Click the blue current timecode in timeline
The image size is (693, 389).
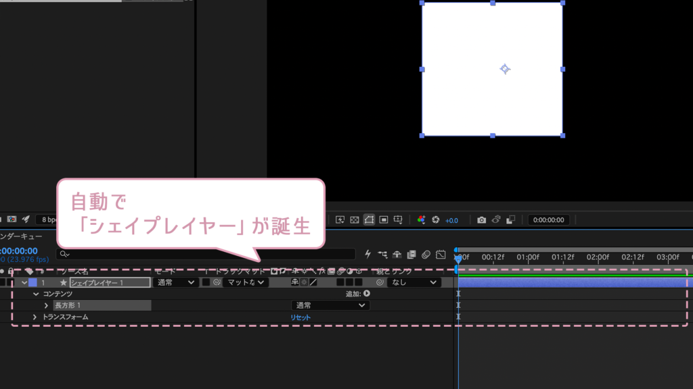(19, 251)
